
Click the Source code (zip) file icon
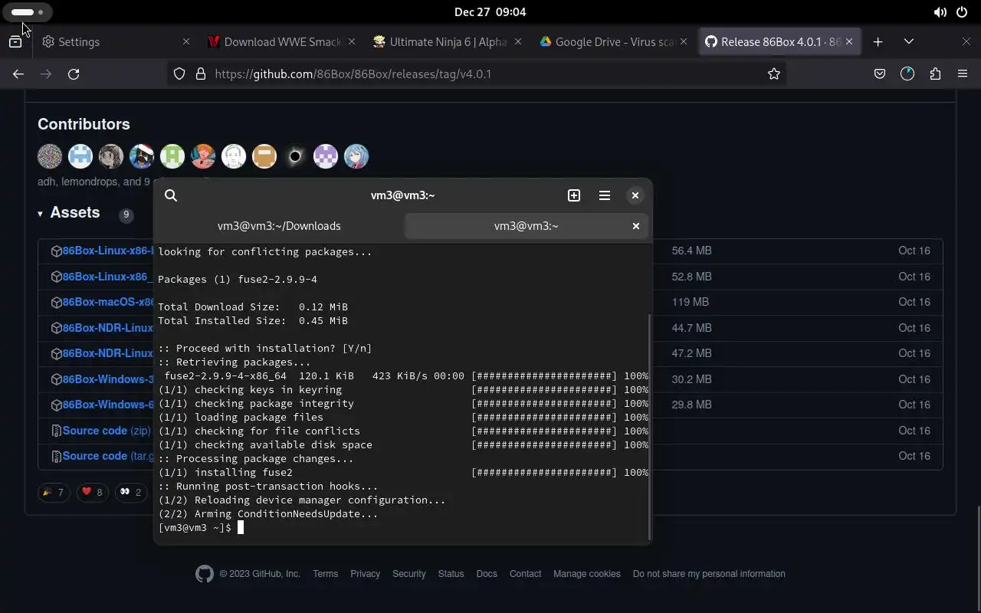pyautogui.click(x=56, y=431)
